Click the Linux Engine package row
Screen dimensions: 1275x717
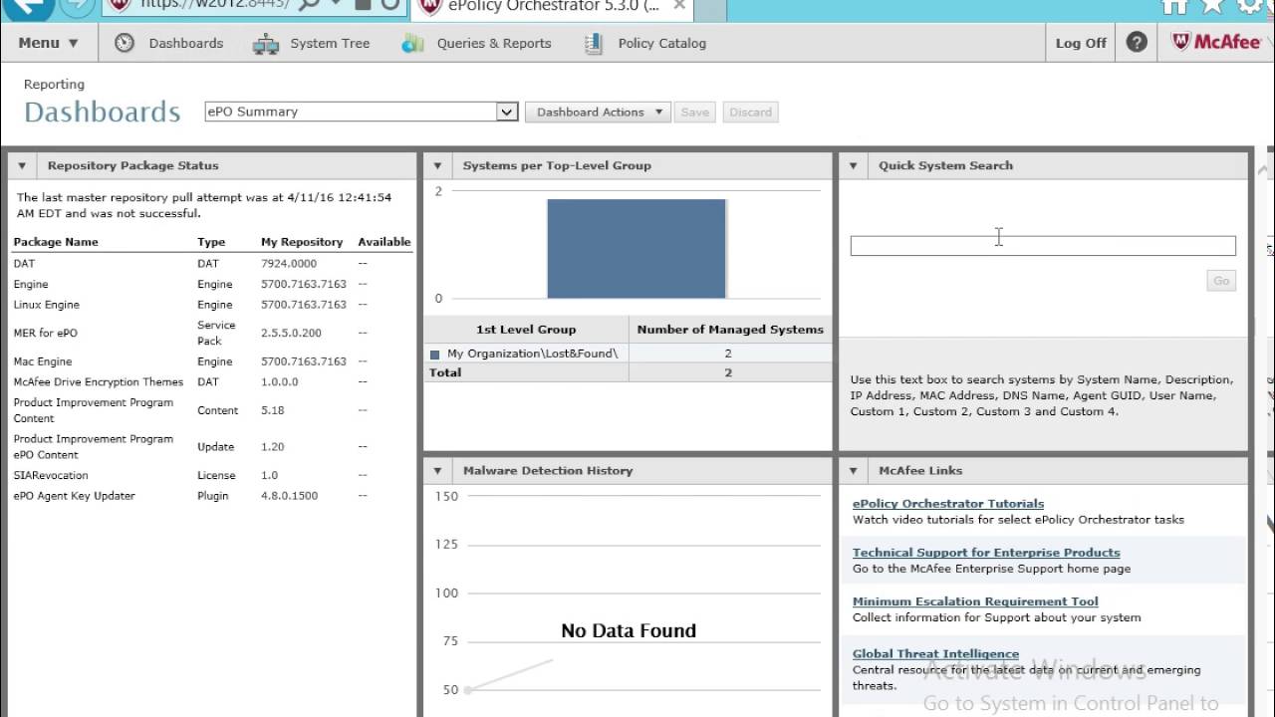(212, 305)
